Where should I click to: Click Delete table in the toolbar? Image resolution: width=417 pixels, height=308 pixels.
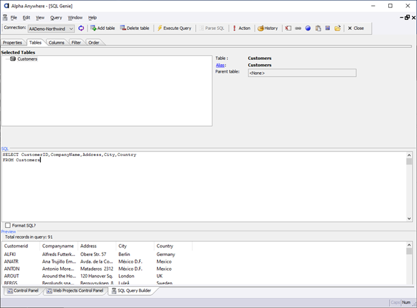click(x=134, y=28)
